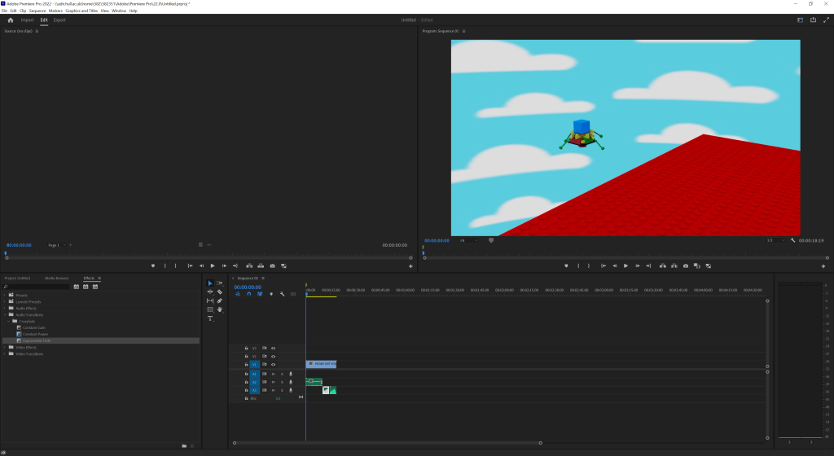Pick the Hand tool

(220, 309)
